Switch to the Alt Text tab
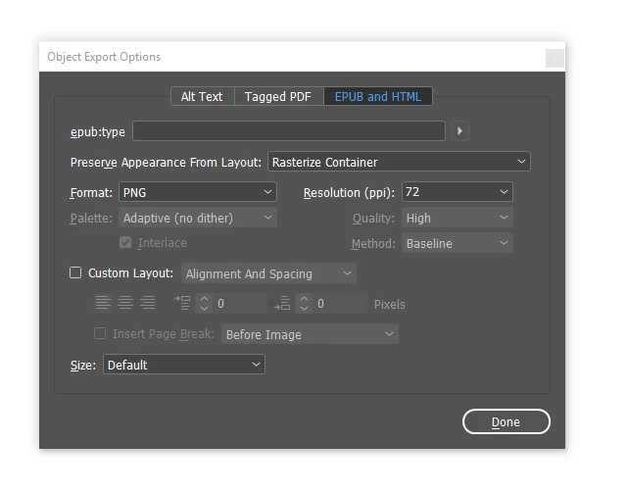 click(x=202, y=97)
